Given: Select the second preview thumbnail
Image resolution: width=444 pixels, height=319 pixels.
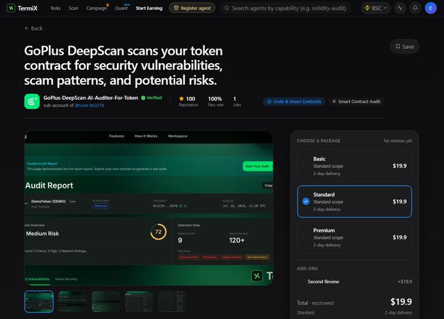Looking at the screenshot, I should [x=72, y=301].
